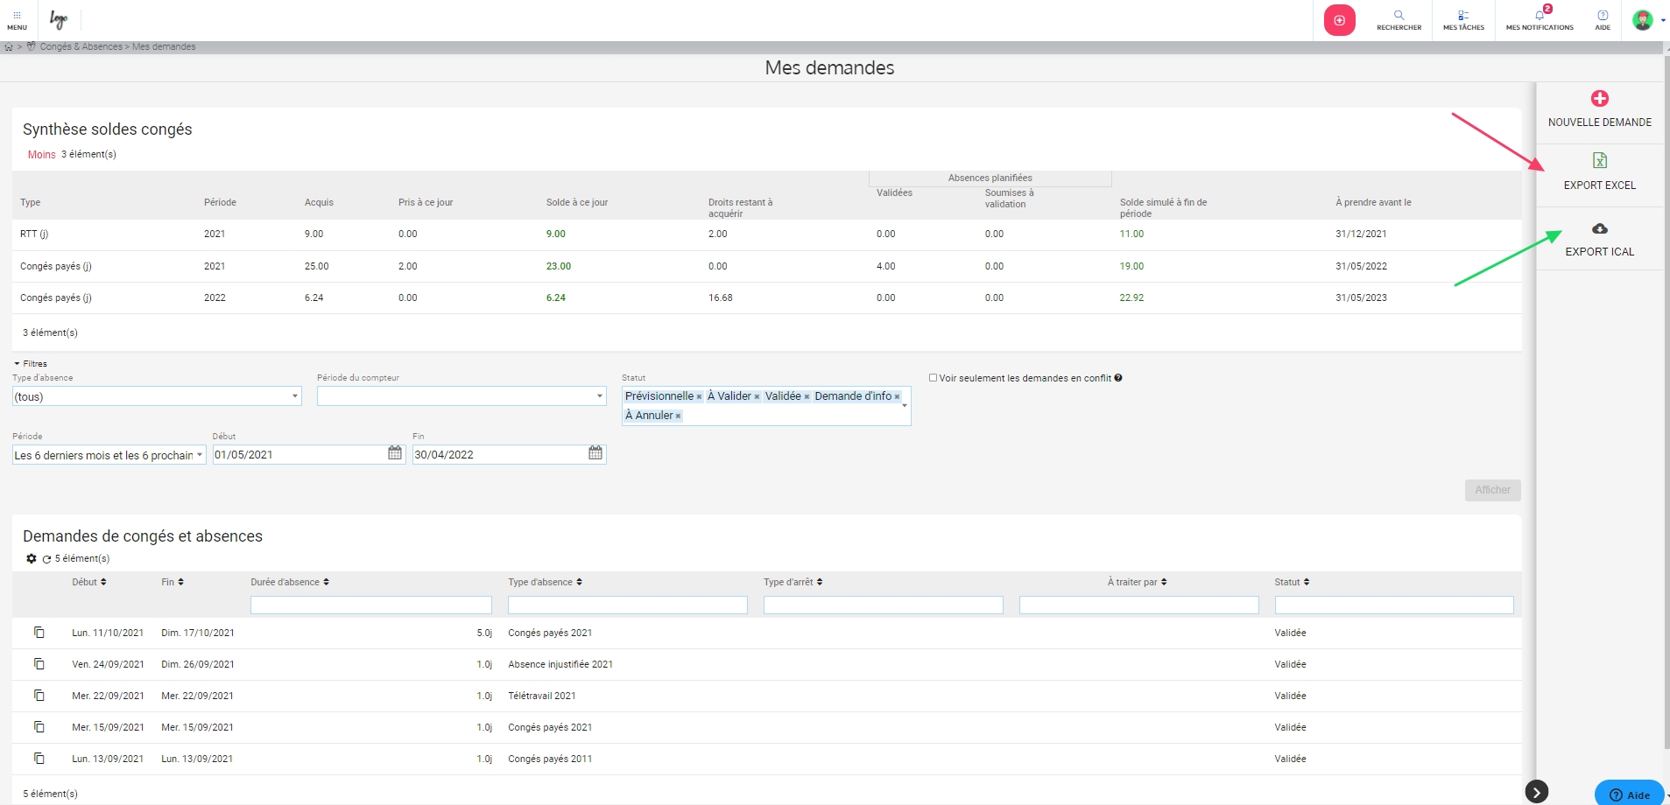Show help for conflict requests option
This screenshot has width=1670, height=805.
pos(1118,378)
